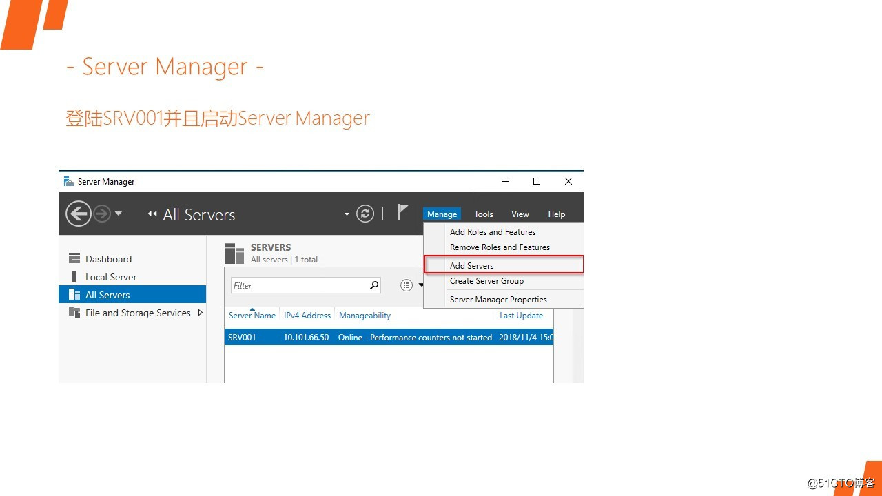This screenshot has width=882, height=496.
Task: Expand File and Storage Services arrow
Action: tap(201, 313)
